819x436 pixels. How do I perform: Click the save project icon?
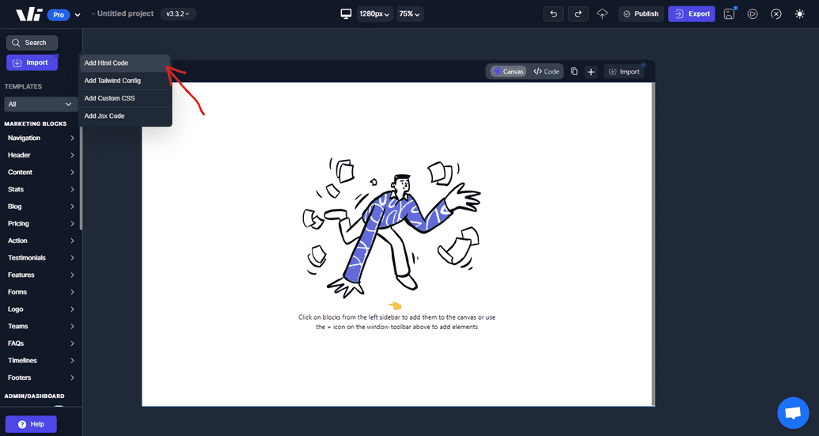click(x=729, y=14)
